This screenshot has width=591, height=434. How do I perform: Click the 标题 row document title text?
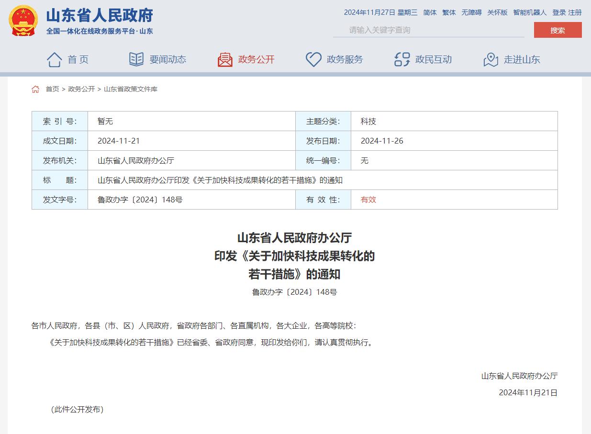pyautogui.click(x=220, y=180)
